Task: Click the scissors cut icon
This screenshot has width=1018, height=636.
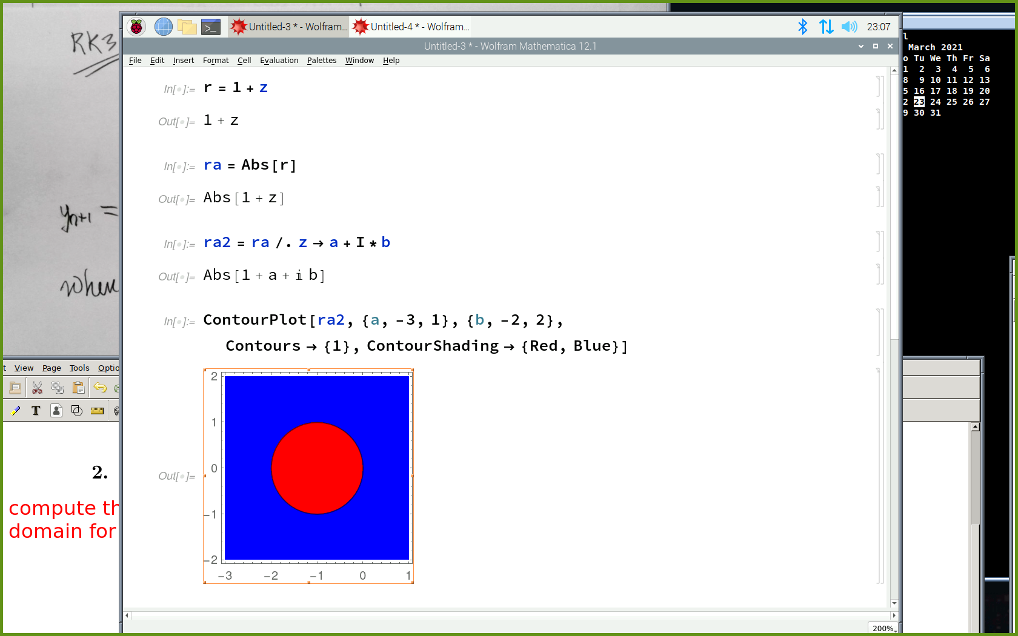Action: pyautogui.click(x=38, y=388)
